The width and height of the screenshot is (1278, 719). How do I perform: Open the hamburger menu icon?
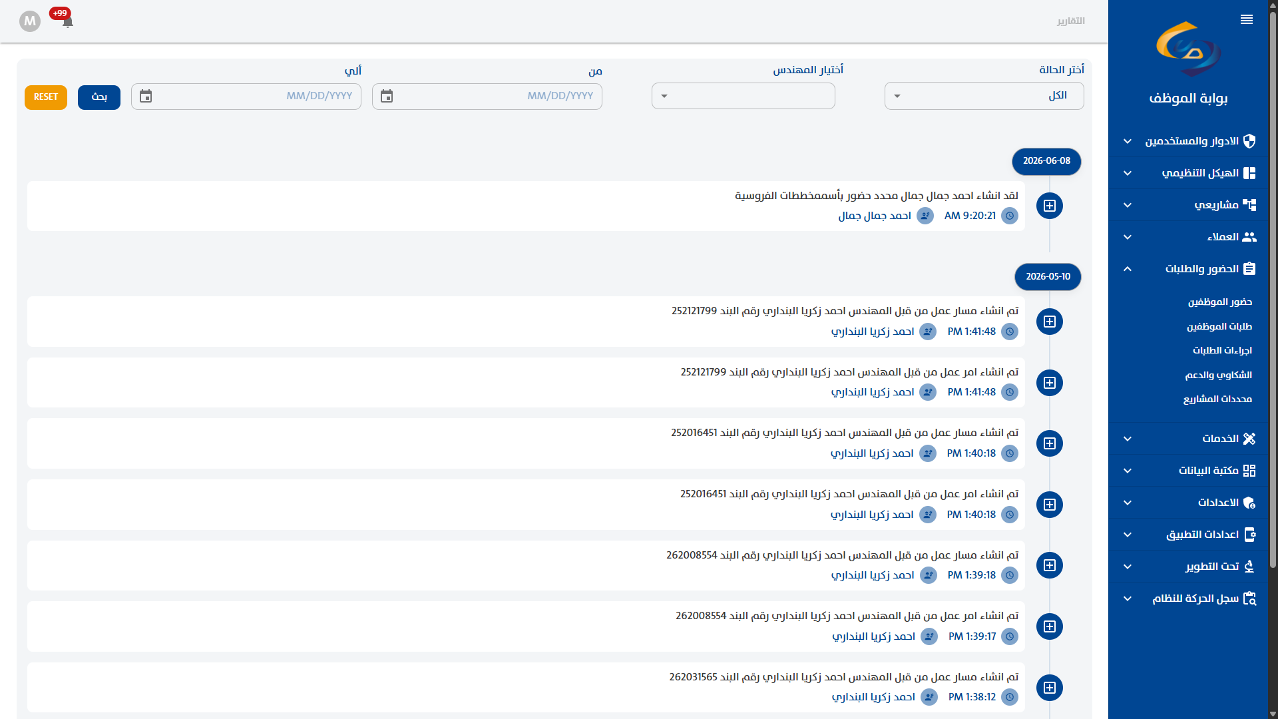click(x=1247, y=20)
